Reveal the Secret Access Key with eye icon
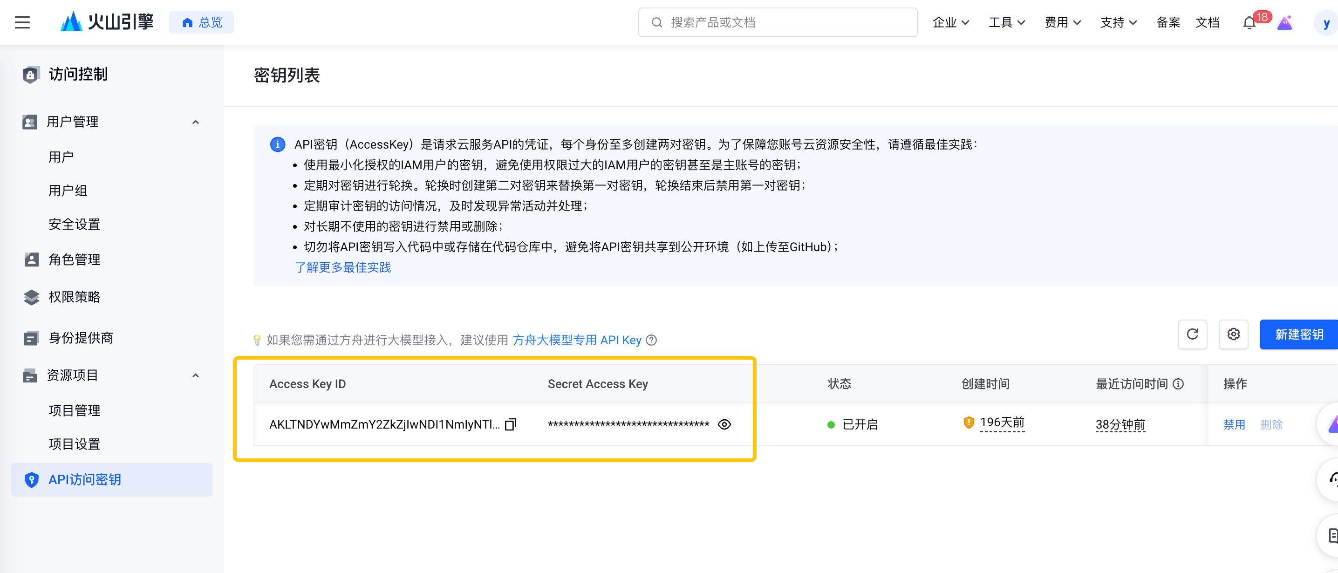1338x573 pixels. click(724, 424)
